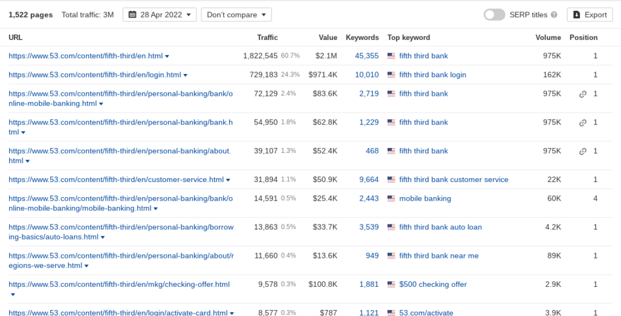Expand arrow next to personal-banking/about.html URL
This screenshot has width=621, height=316.
coord(27,161)
